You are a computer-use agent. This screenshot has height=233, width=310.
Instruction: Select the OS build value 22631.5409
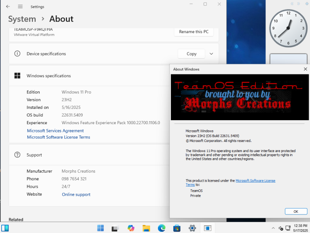pos(72,115)
